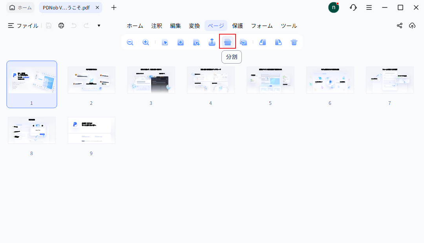Switch to the 注釈 tab
The width and height of the screenshot is (424, 243).
pyautogui.click(x=156, y=26)
